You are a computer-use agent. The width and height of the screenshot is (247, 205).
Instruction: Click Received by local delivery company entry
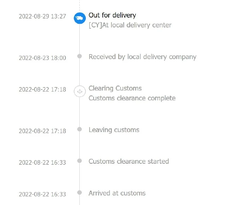(x=143, y=57)
